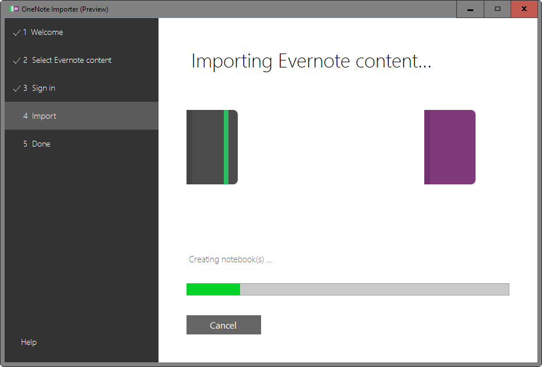Click the checkmark beside Select Evernote content
The height and width of the screenshot is (367, 542).
[16, 60]
